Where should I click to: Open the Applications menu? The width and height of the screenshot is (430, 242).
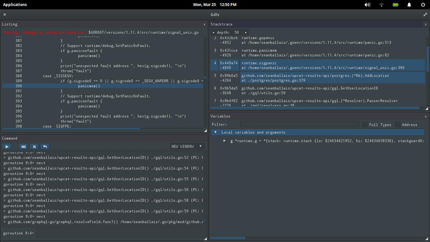[15, 5]
